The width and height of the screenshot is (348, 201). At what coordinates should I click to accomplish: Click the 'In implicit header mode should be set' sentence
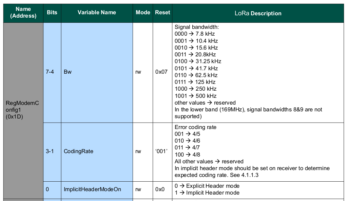coord(252,171)
